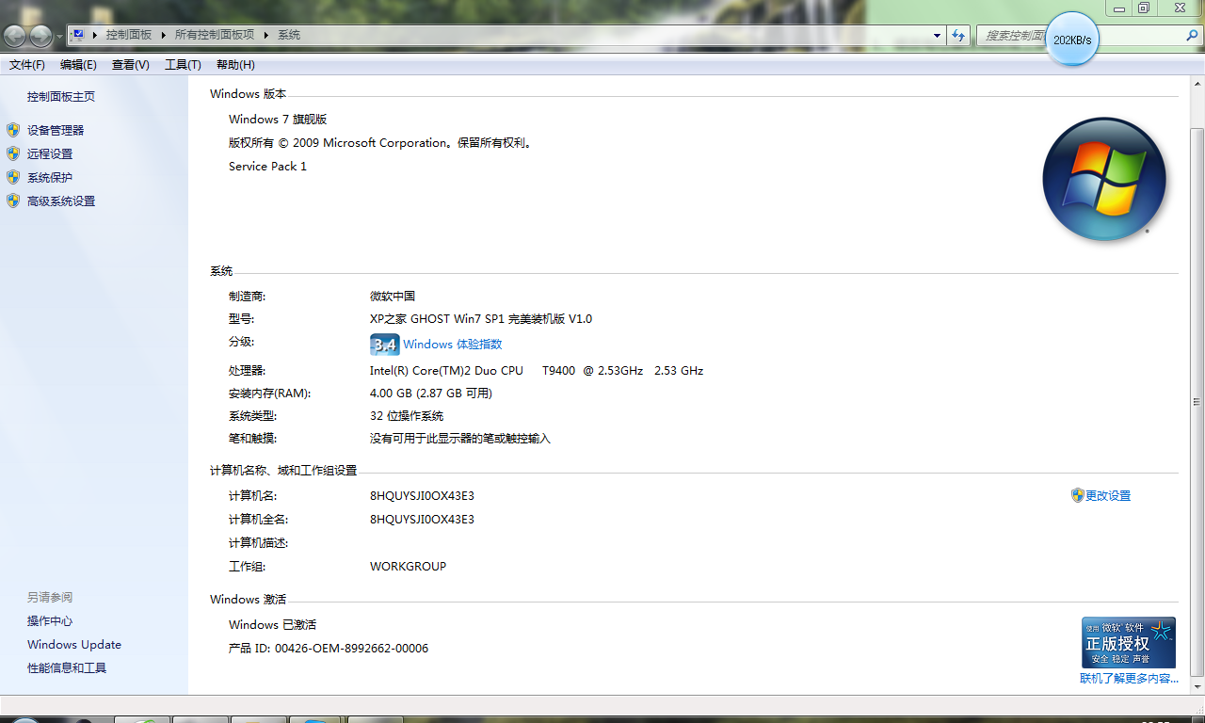Select 系统 breadcrumb segment

point(289,35)
